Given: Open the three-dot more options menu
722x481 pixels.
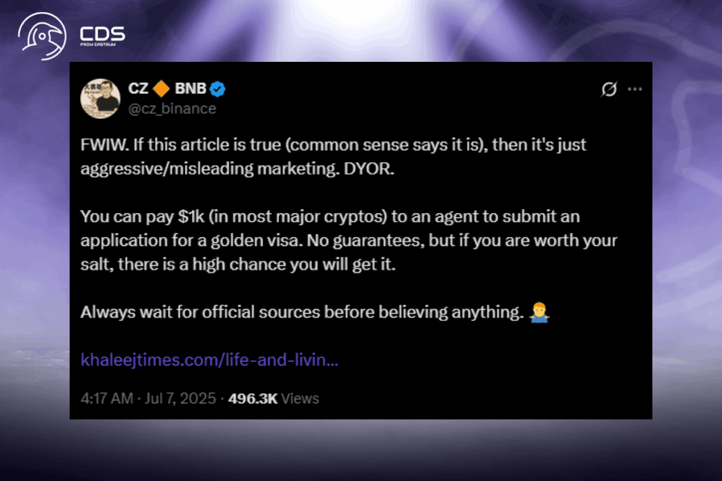Looking at the screenshot, I should pyautogui.click(x=635, y=89).
